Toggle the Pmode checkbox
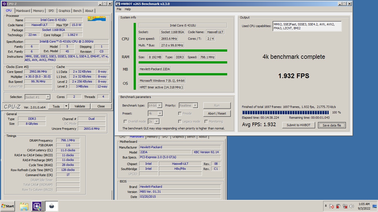Viewport: 378px width, 212px height. [x=180, y=113]
